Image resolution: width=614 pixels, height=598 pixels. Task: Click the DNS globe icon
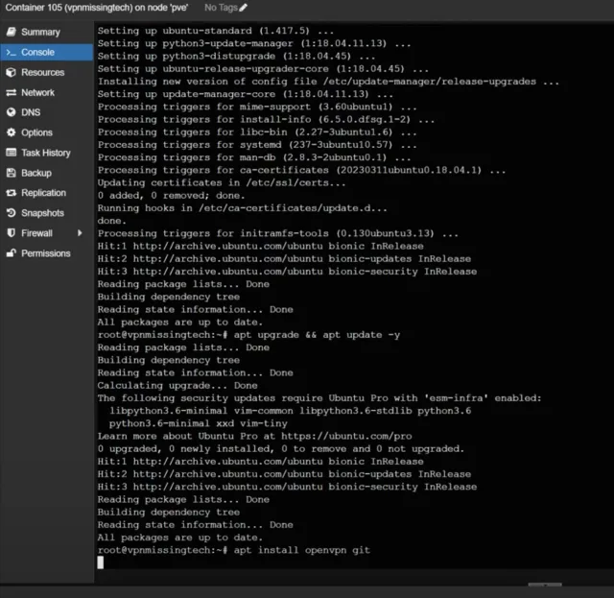[x=12, y=112]
